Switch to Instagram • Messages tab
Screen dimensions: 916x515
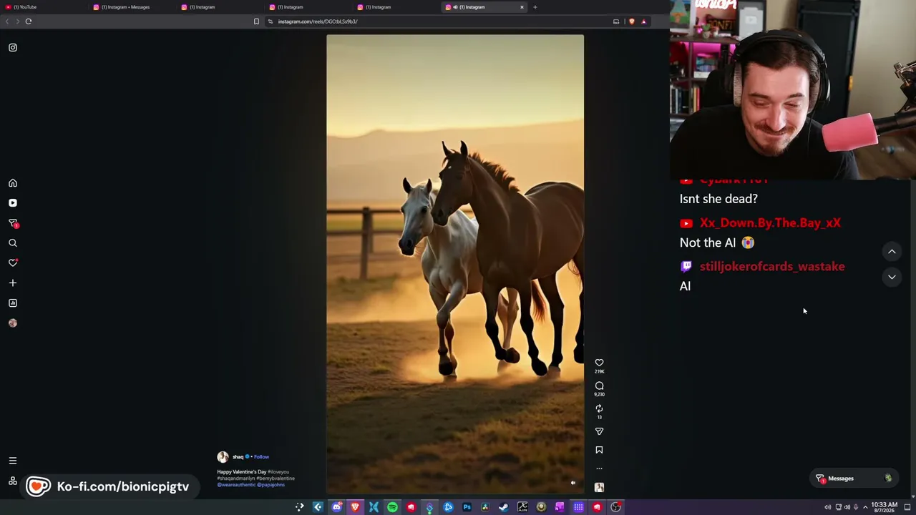point(132,7)
